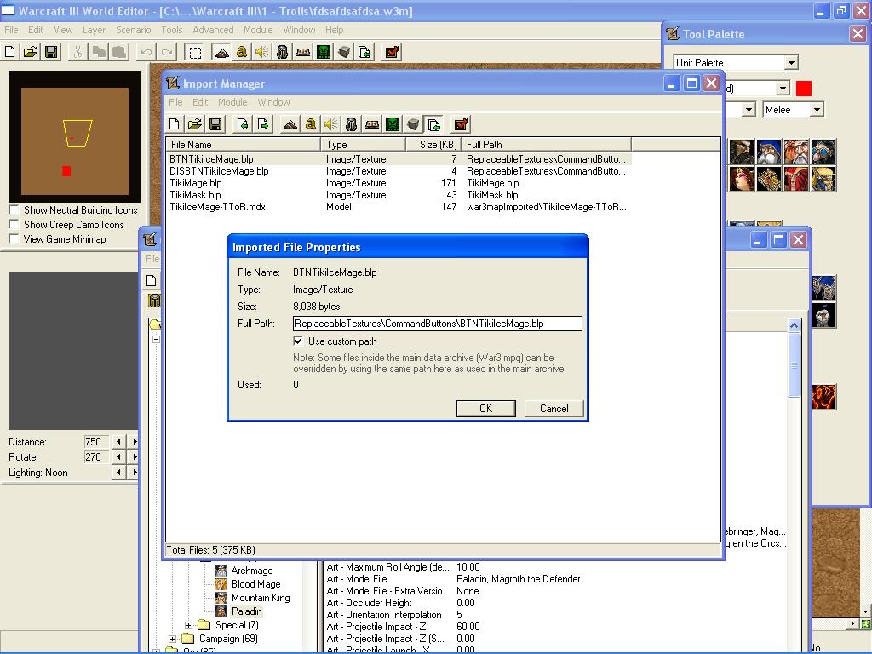
Task: Click New icon in Import Manager toolbar
Action: pyautogui.click(x=174, y=124)
